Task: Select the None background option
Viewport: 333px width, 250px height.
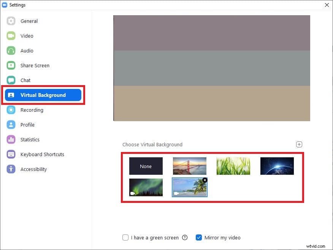Action: (146, 166)
